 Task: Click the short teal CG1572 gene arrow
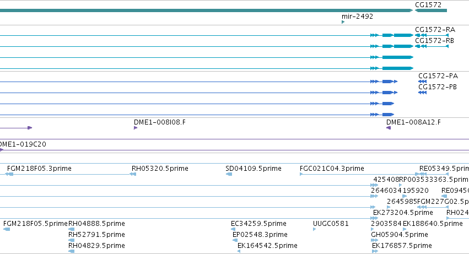pos(431,10)
